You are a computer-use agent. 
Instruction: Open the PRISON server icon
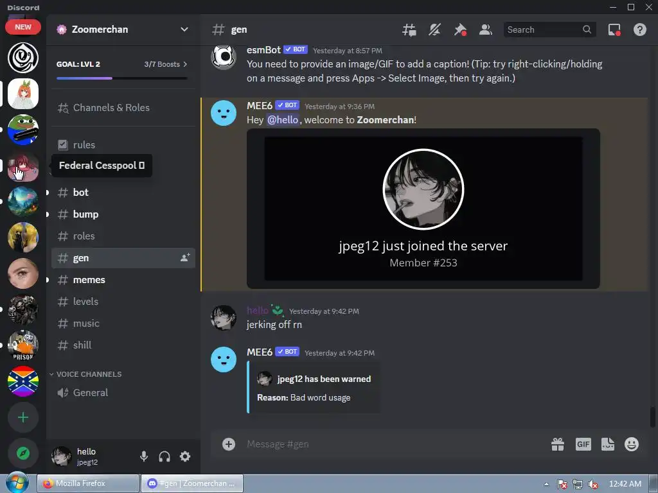(23, 345)
